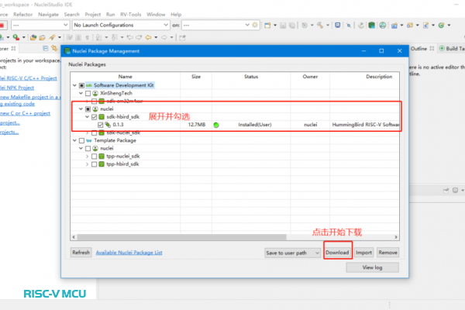The height and width of the screenshot is (310, 465).
Task: Expand the tpp-hbird_sdk tree node
Action: [87, 164]
